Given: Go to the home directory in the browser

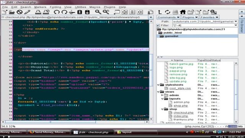Looking at the screenshot, I should click(183, 12).
